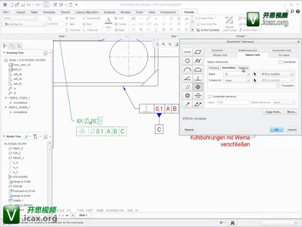Click the Copy from... button
Viewport: 302px width, 227px height.
273,112
